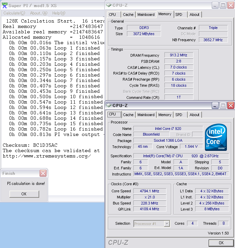Open About tab in upper CPU-Z window
Screen dimensions: 235x248
coord(194,15)
